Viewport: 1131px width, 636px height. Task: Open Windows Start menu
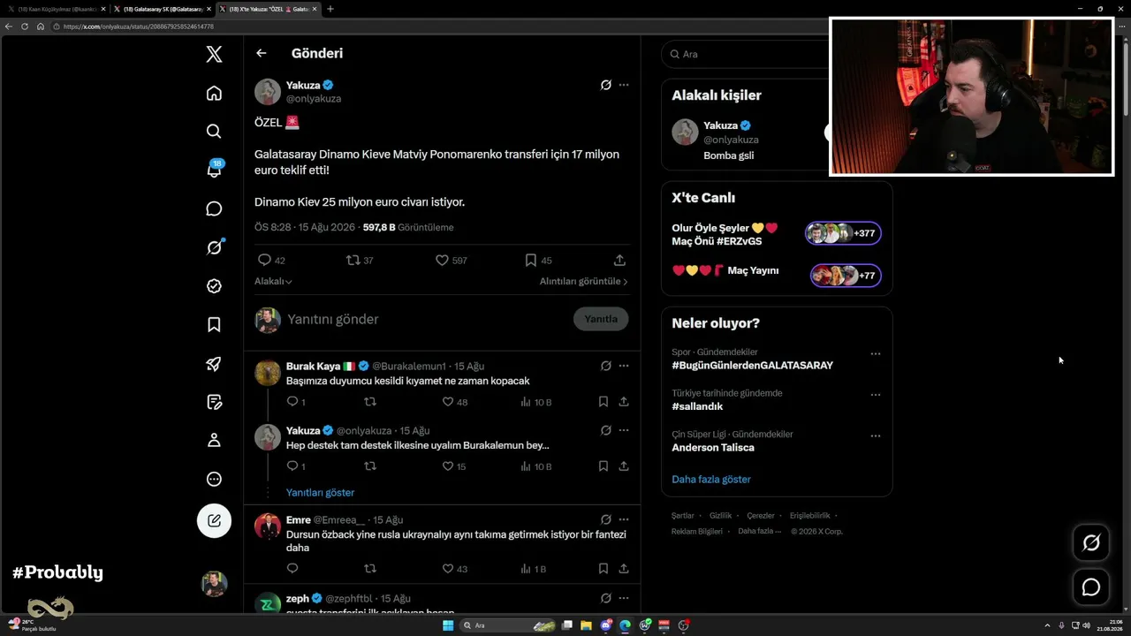(x=448, y=625)
